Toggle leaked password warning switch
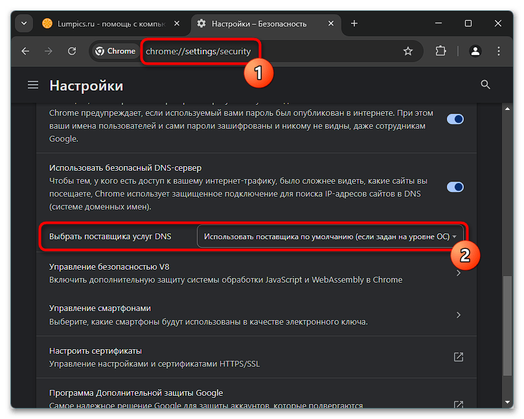 click(455, 119)
